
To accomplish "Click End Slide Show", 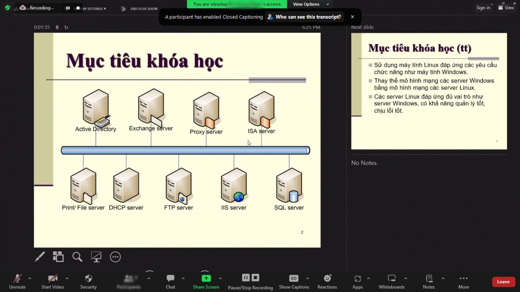I will pos(140,9).
